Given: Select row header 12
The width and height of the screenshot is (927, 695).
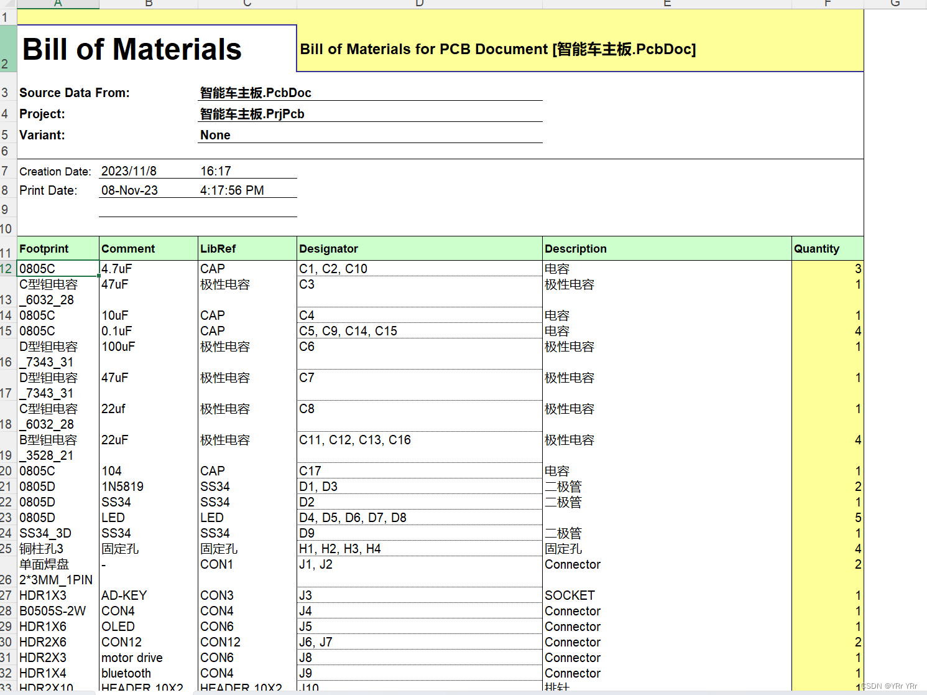Looking at the screenshot, I should (8, 269).
